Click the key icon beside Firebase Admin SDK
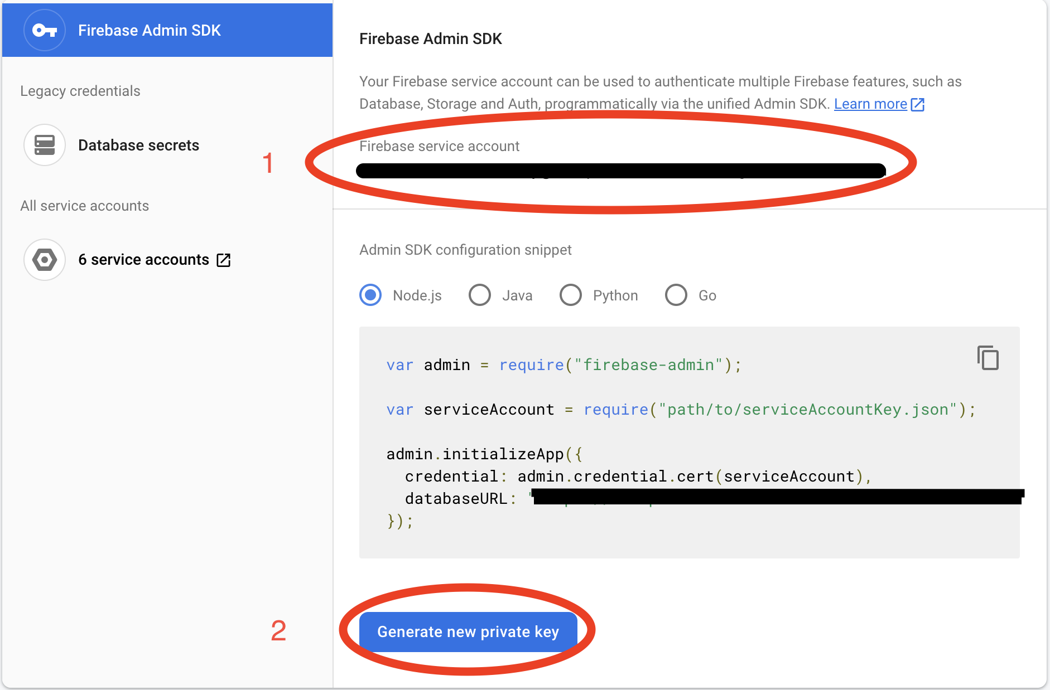The image size is (1050, 690). 45,30
